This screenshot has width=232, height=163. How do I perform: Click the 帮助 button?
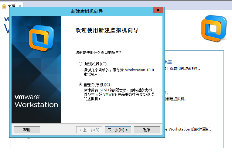click(x=27, y=130)
